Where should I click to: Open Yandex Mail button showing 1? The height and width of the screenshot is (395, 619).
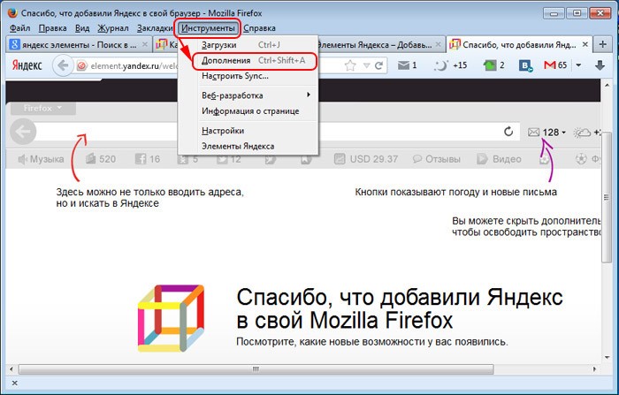407,65
